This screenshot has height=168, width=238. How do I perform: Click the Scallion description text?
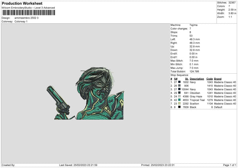[194, 103]
